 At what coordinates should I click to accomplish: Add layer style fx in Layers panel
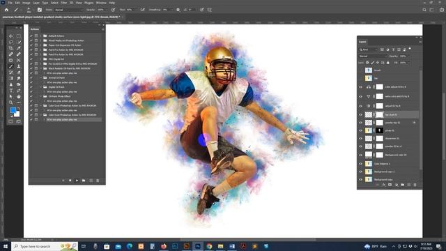[384, 185]
